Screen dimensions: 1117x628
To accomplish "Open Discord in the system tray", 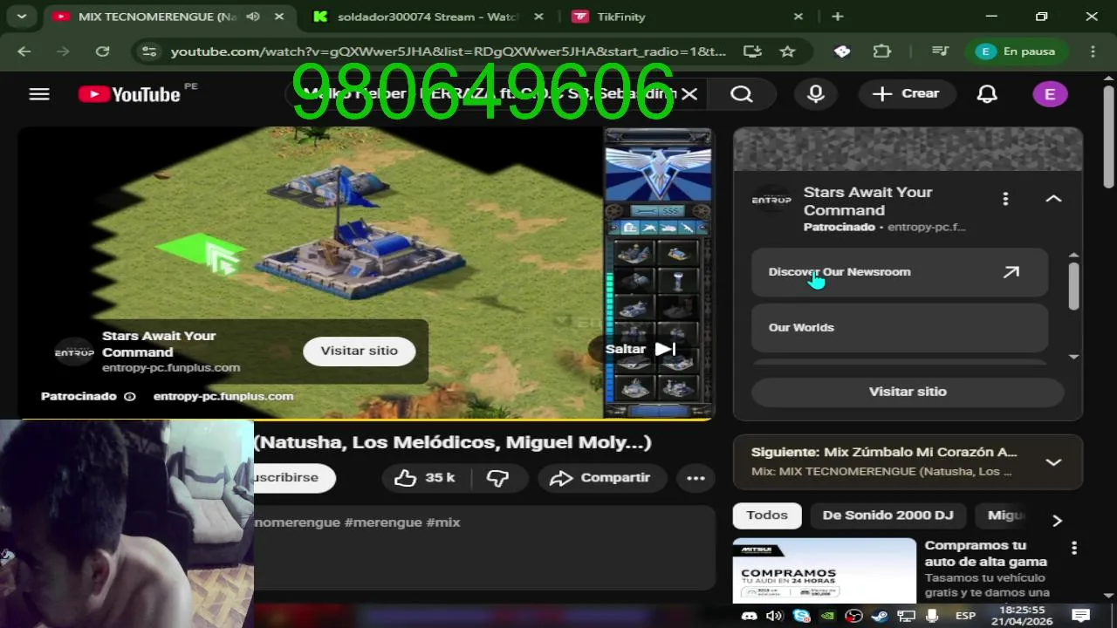I will point(748,616).
